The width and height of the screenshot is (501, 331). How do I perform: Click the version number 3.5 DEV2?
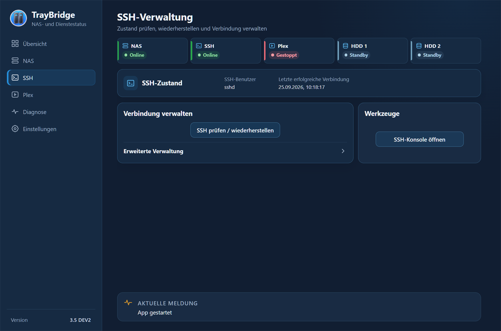80,320
